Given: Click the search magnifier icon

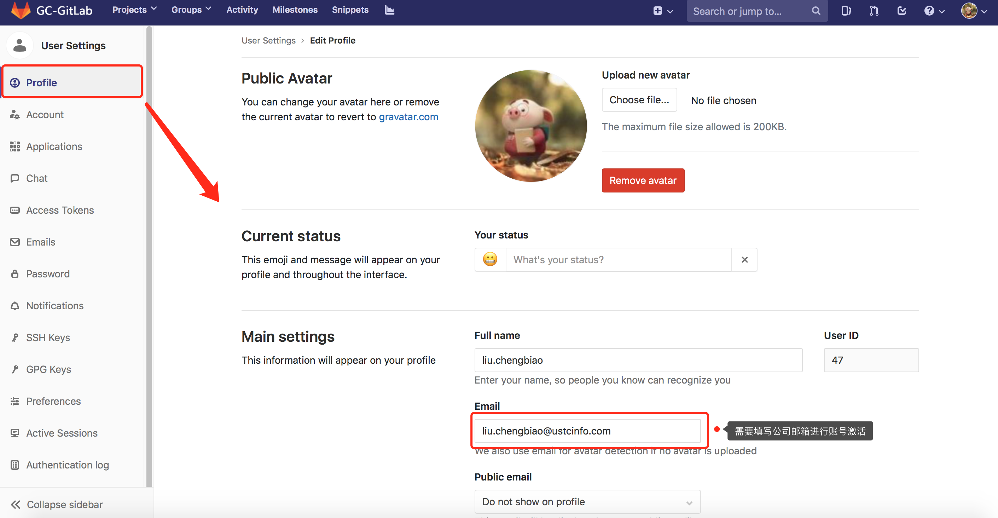Looking at the screenshot, I should (x=816, y=11).
